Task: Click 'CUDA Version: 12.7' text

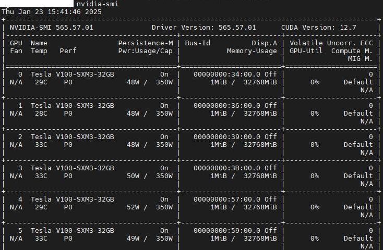Action: pos(318,27)
